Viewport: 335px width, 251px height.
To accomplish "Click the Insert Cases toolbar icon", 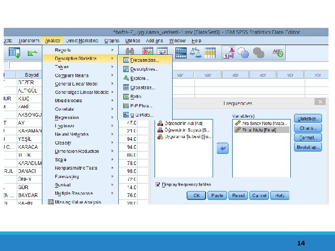I will click(x=147, y=51).
